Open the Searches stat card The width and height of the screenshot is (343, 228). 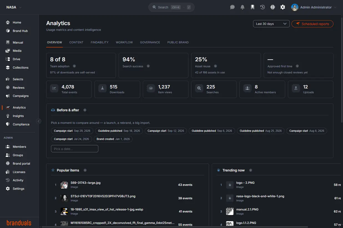tap(214, 89)
